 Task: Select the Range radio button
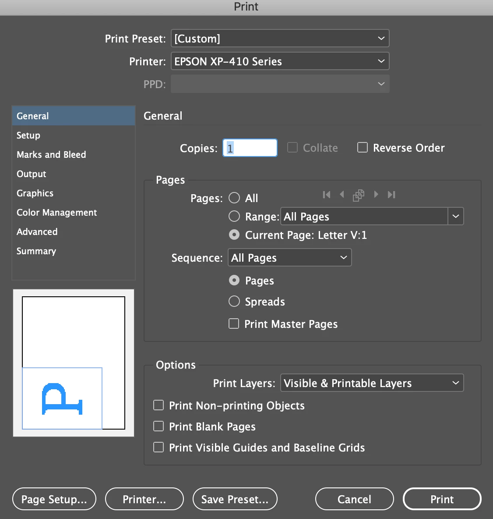[x=234, y=216]
